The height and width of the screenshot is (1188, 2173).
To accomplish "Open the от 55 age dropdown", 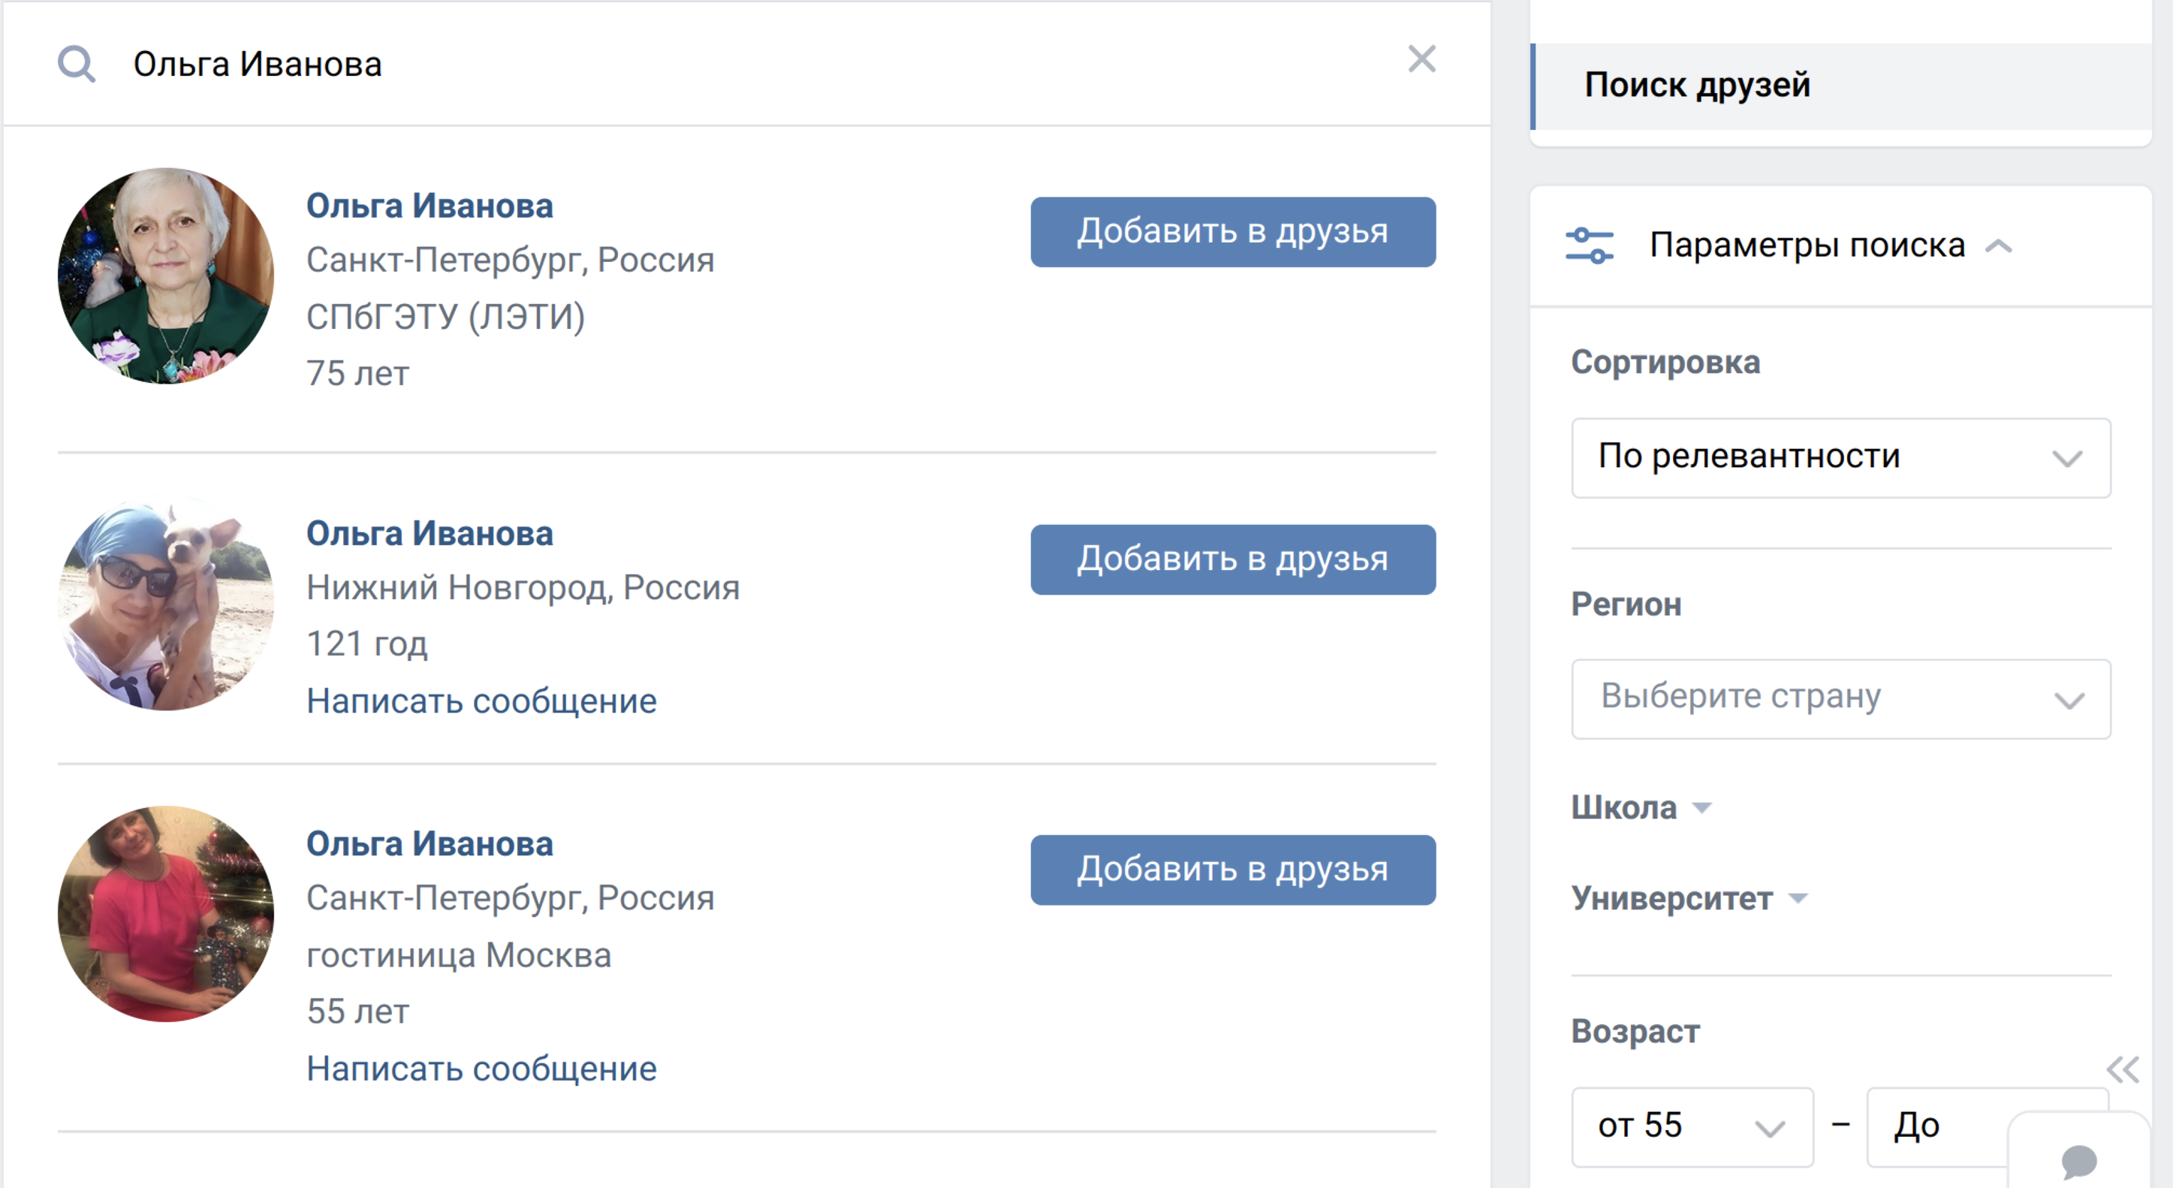I will pos(1692,1126).
